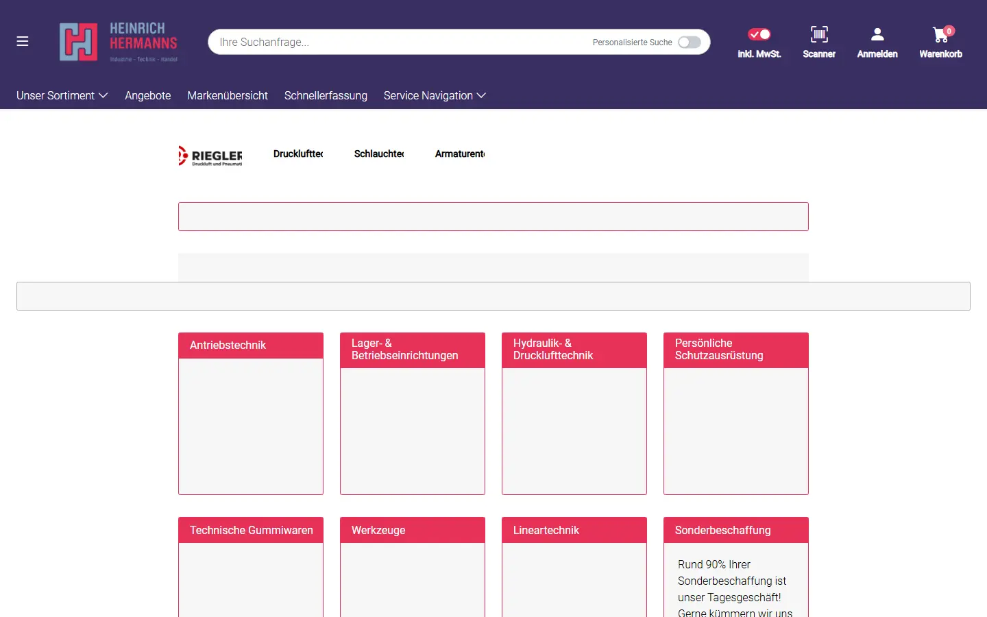Open the Angebote menu item
Screen dimensions: 987x617
tap(148, 95)
